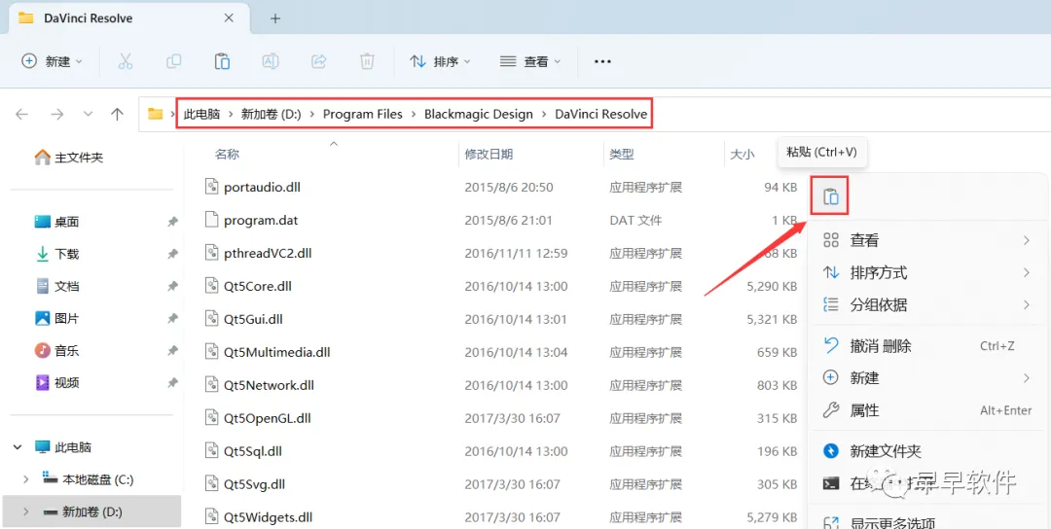Click the Rename icon in toolbar
1051x529 pixels.
[x=271, y=61]
